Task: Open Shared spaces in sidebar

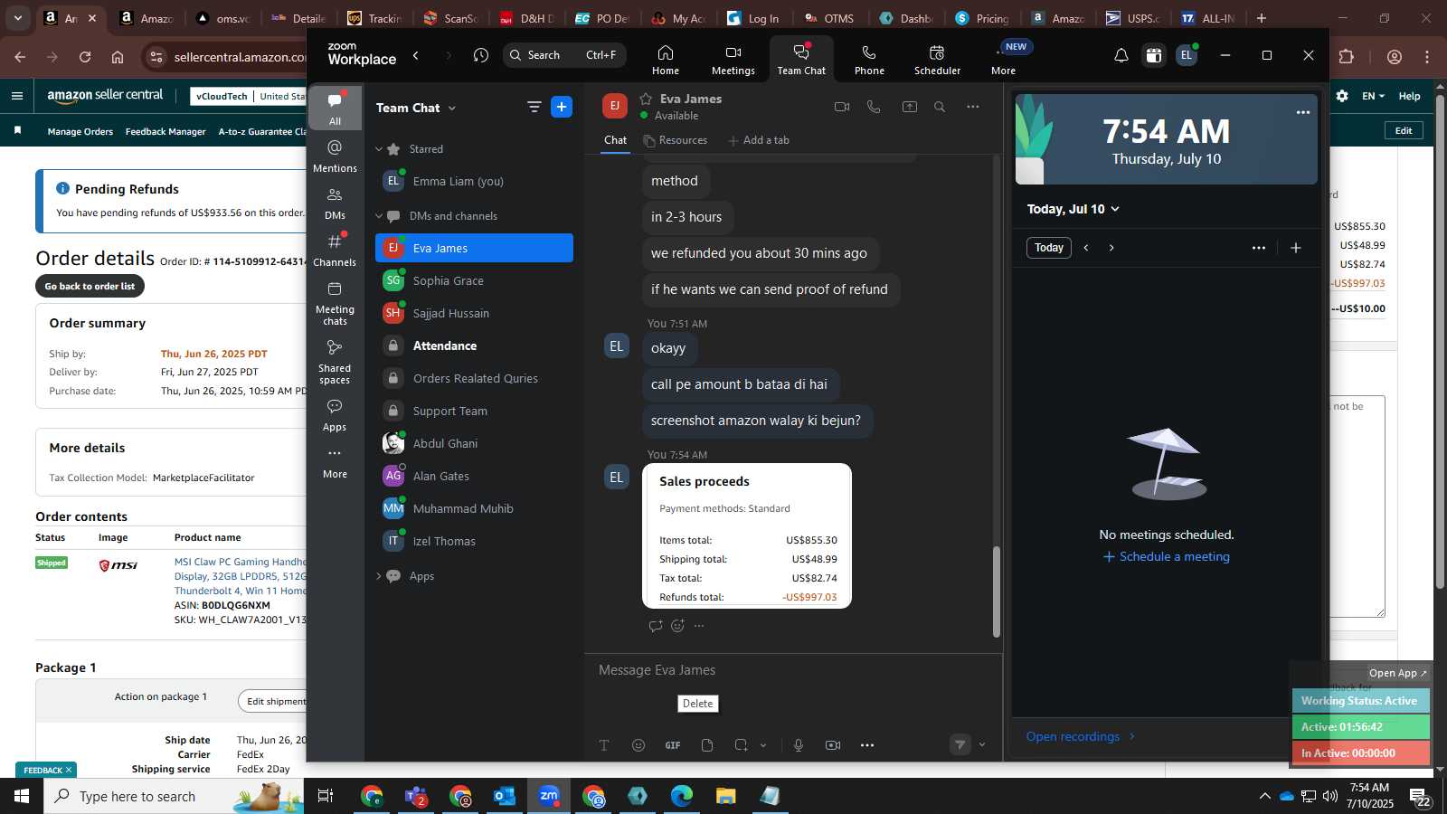Action: (x=335, y=362)
